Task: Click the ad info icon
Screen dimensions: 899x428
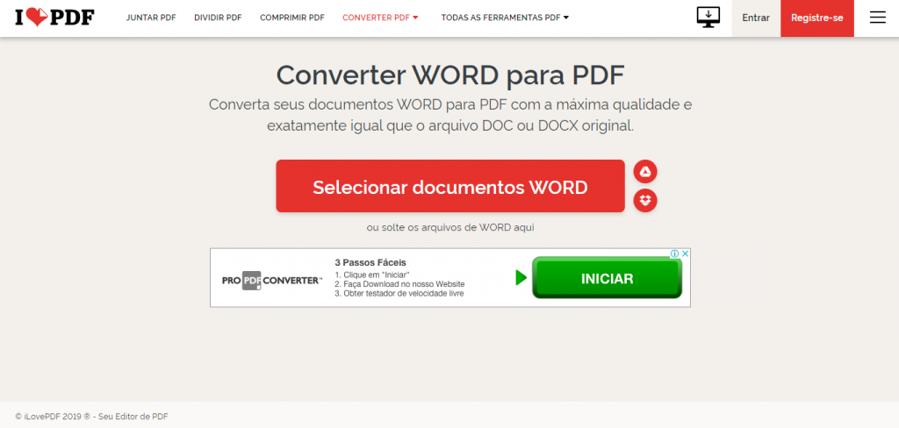Action: [675, 253]
